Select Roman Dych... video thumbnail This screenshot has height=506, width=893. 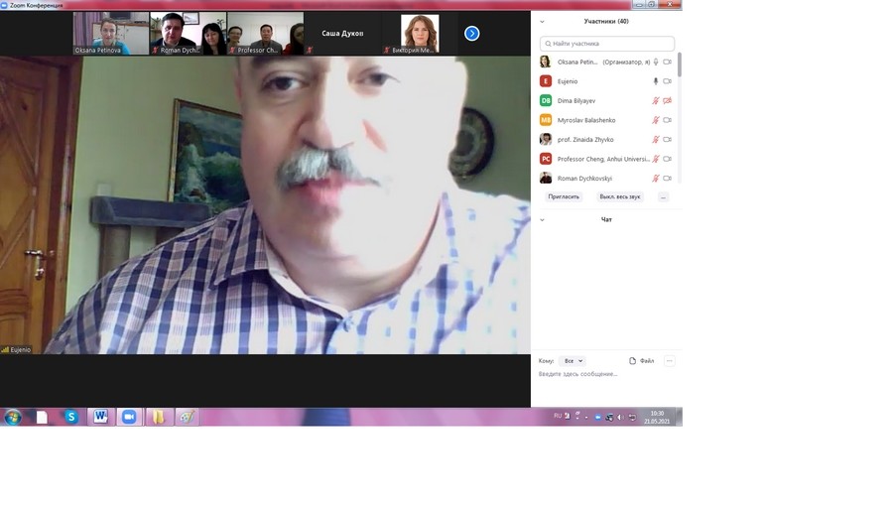[188, 34]
